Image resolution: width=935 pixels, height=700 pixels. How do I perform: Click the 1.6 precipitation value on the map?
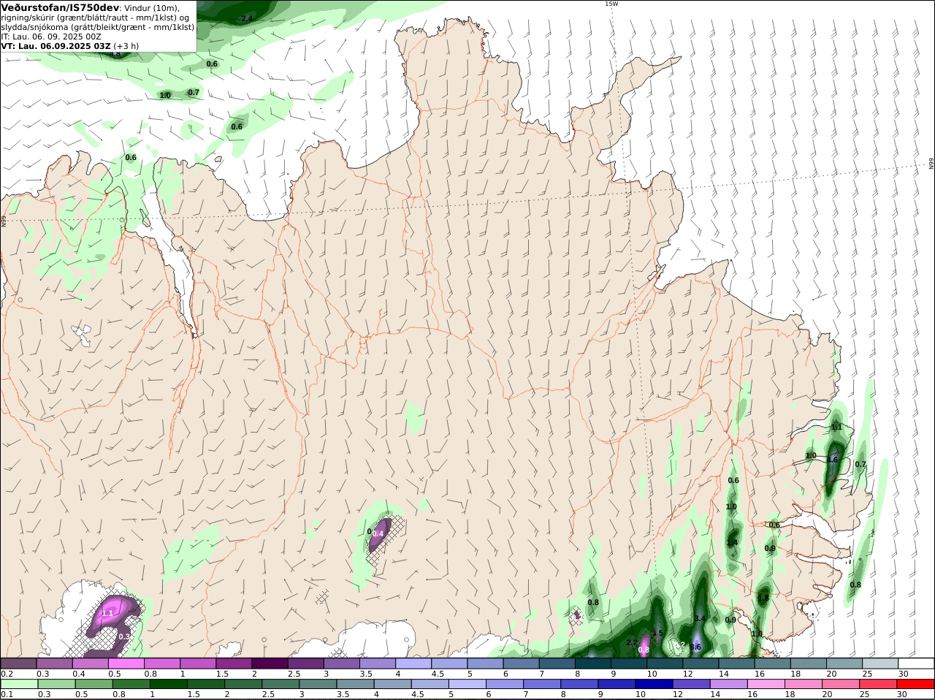pyautogui.click(x=832, y=460)
